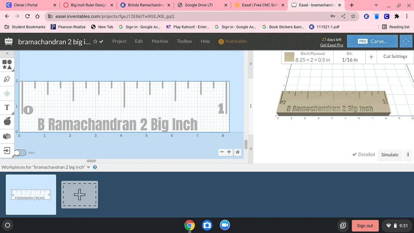Select the Text tool
Viewport: 414px width, 233px height.
click(x=7, y=107)
